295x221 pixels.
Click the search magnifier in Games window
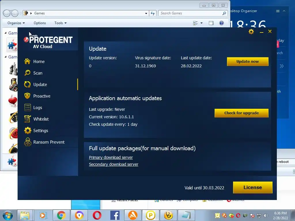[x=224, y=13]
